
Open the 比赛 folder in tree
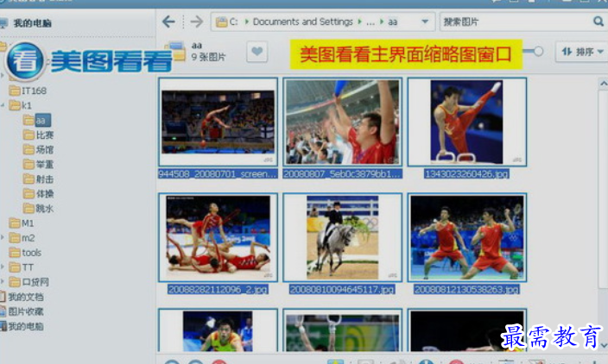[38, 135]
